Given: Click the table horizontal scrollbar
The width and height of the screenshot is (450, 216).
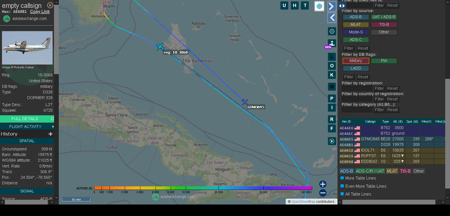Looking at the screenshot, I should click(x=389, y=202).
